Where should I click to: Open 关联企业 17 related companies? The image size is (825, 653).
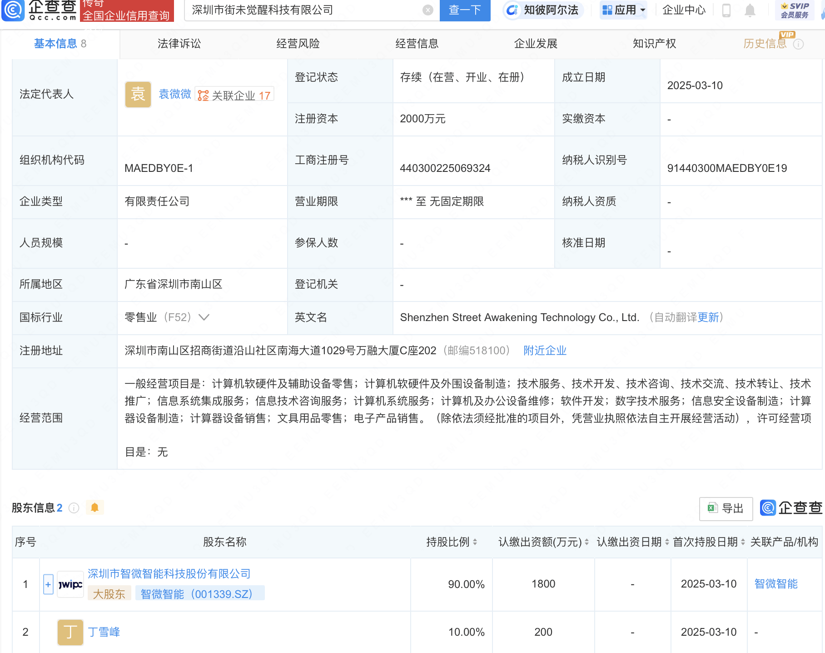point(234,95)
